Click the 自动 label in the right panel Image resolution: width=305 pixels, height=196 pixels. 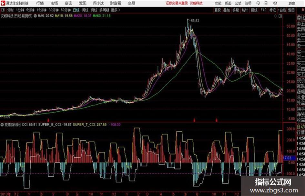coord(301,127)
